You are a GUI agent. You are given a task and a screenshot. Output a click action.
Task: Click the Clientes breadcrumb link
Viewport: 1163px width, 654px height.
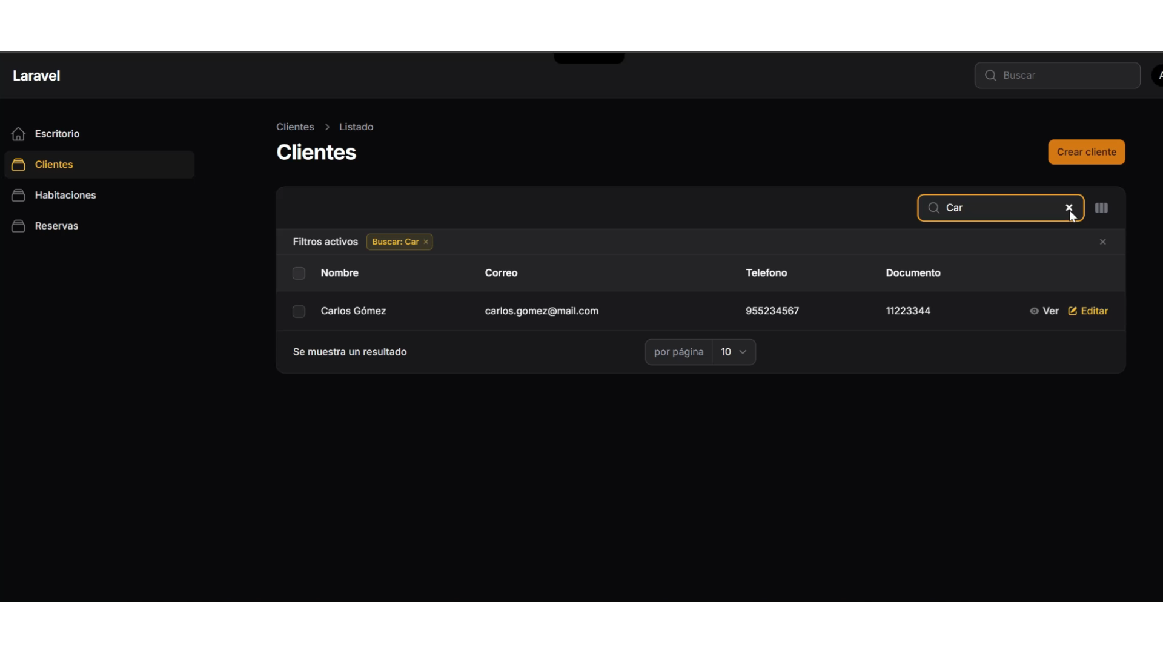[295, 127]
